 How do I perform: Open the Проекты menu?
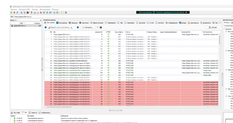(x=14, y=9)
